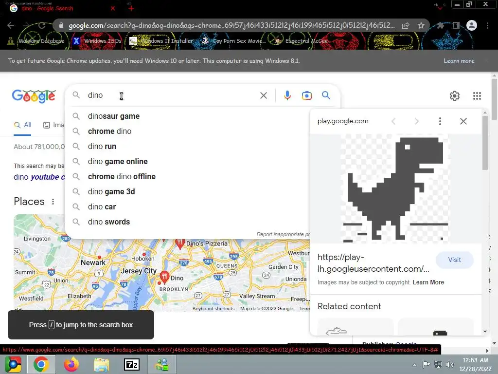
Task: Open the network tray icon
Action: pos(438,365)
